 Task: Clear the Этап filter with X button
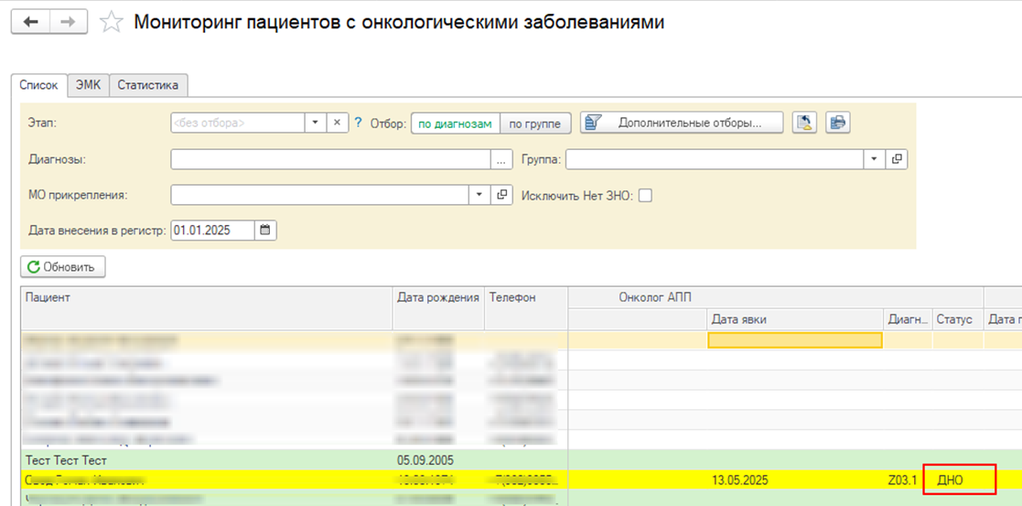[x=337, y=123]
